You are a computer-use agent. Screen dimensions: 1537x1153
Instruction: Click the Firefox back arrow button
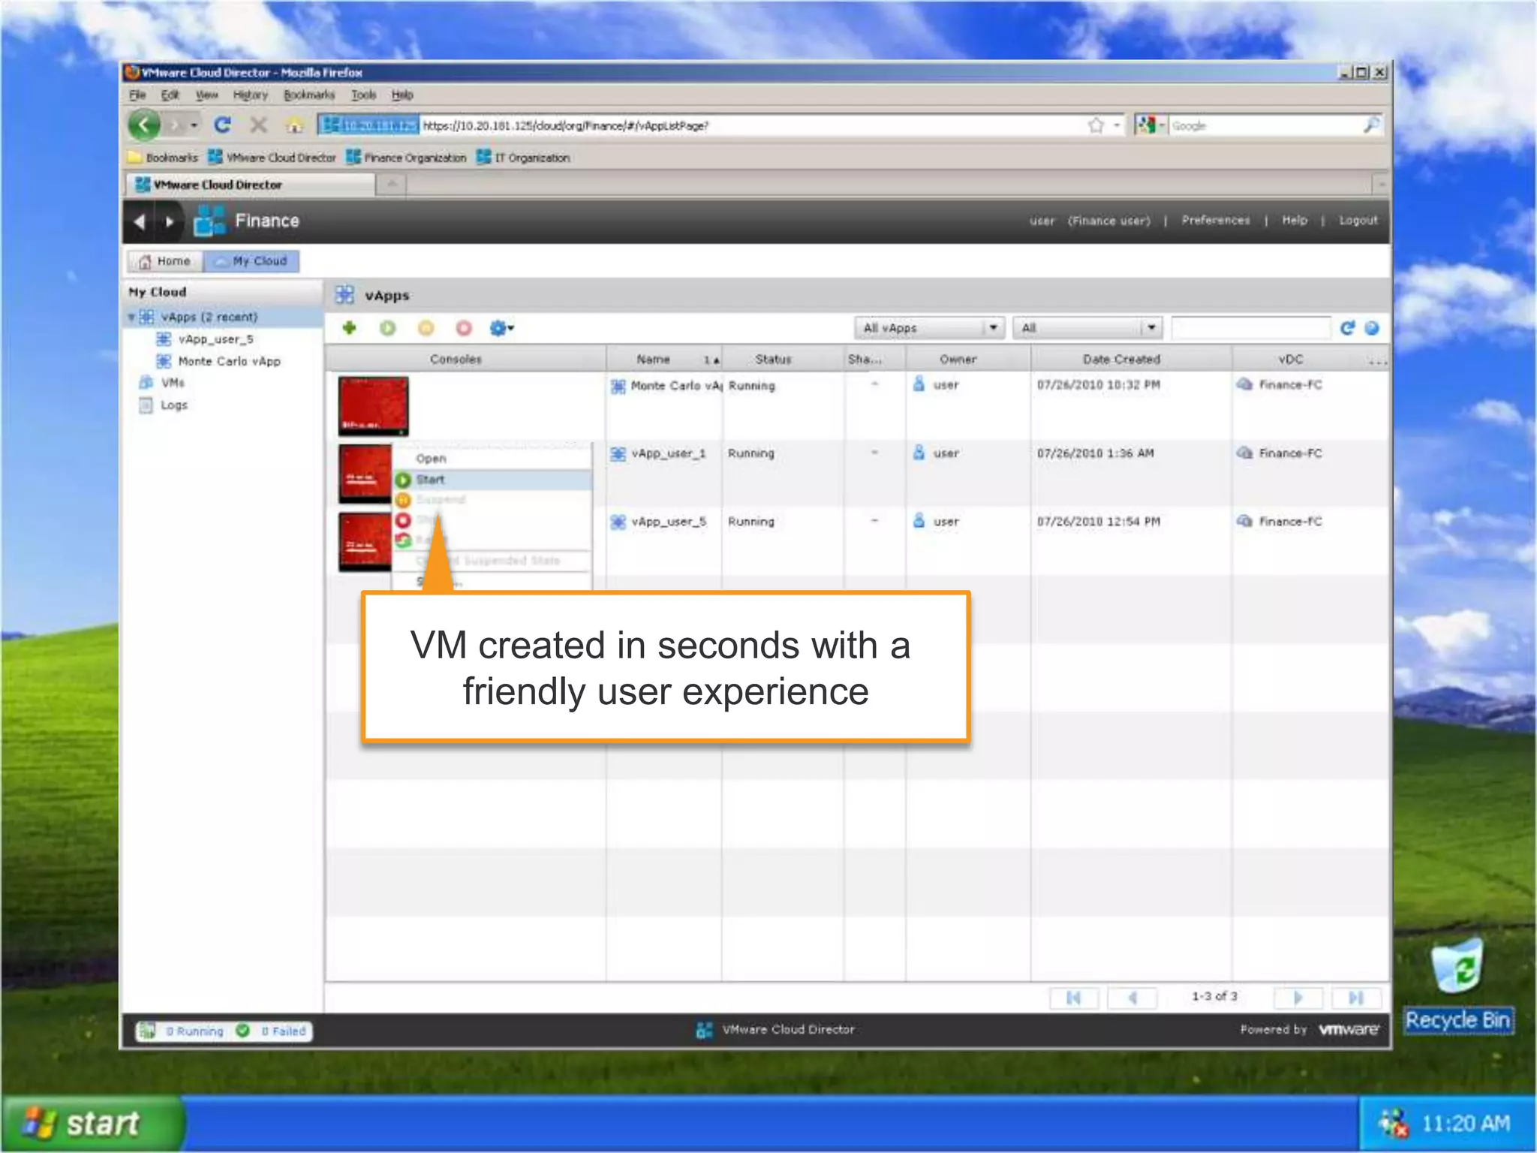coord(144,125)
